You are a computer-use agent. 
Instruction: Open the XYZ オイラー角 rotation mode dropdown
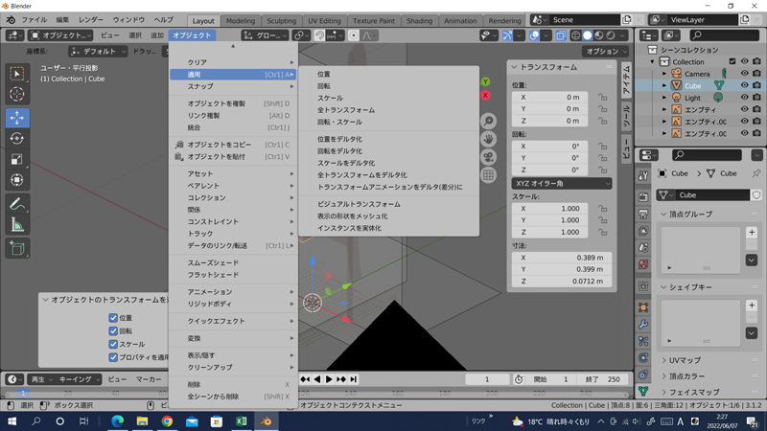pos(562,183)
